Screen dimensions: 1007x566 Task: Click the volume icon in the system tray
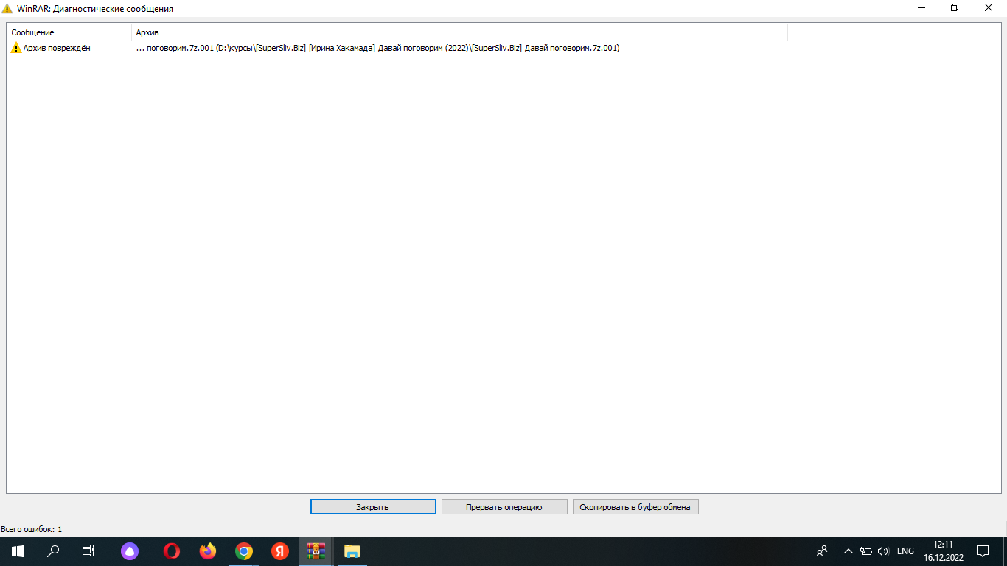[883, 551]
